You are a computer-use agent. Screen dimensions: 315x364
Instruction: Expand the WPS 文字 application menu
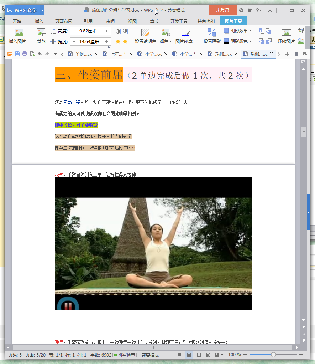click(x=42, y=10)
